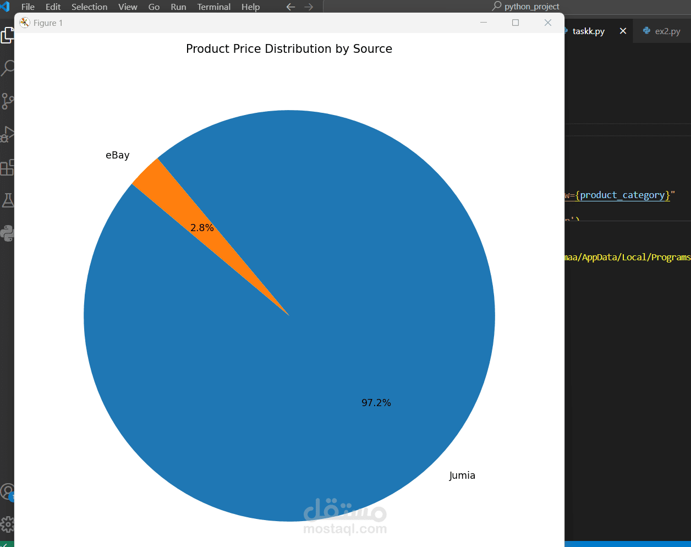
Task: Open the View menu
Action: point(128,7)
